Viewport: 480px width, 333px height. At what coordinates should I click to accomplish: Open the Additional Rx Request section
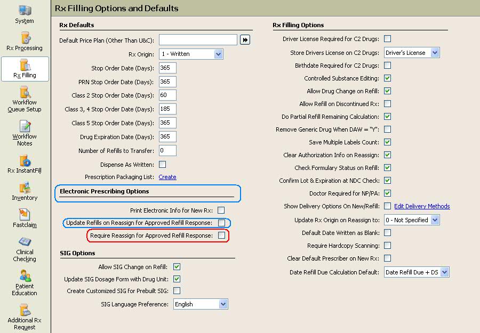tap(25, 317)
